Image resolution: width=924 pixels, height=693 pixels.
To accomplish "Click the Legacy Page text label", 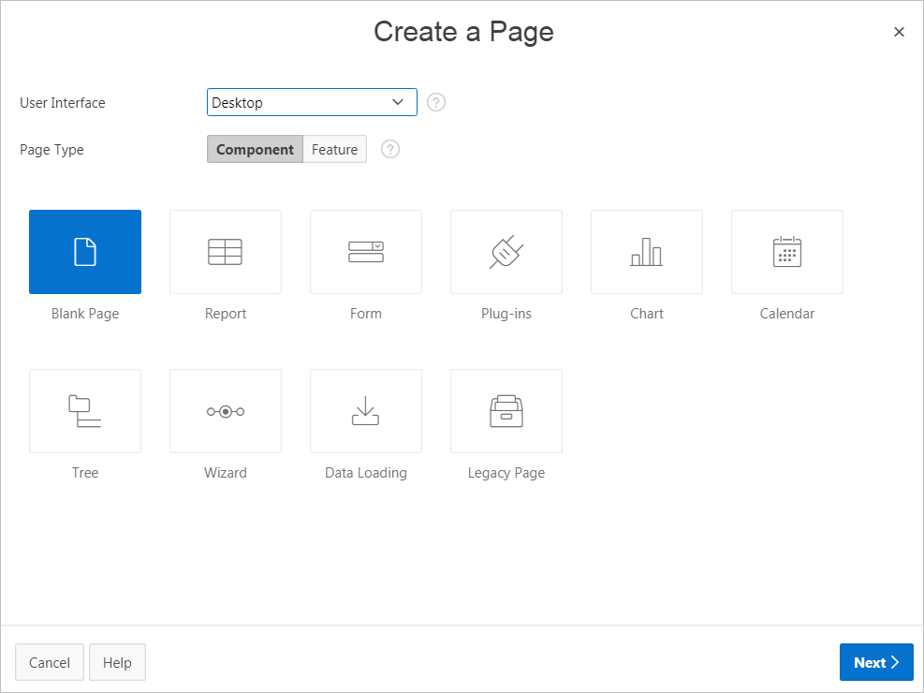I will click(x=506, y=473).
